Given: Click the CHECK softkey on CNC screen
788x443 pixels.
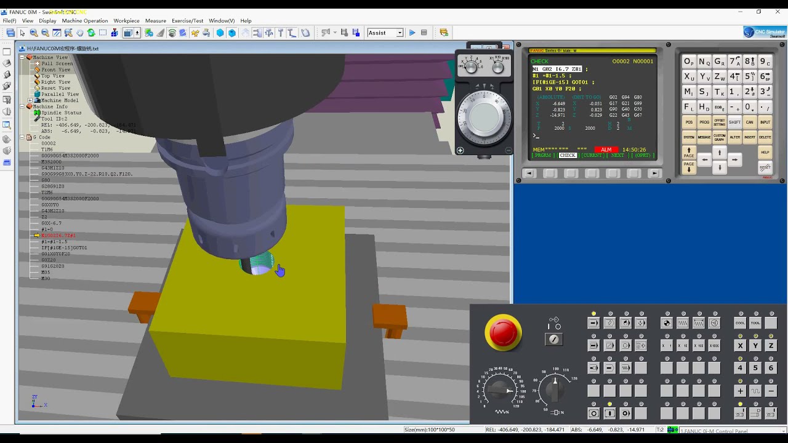Looking at the screenshot, I should click(568, 156).
